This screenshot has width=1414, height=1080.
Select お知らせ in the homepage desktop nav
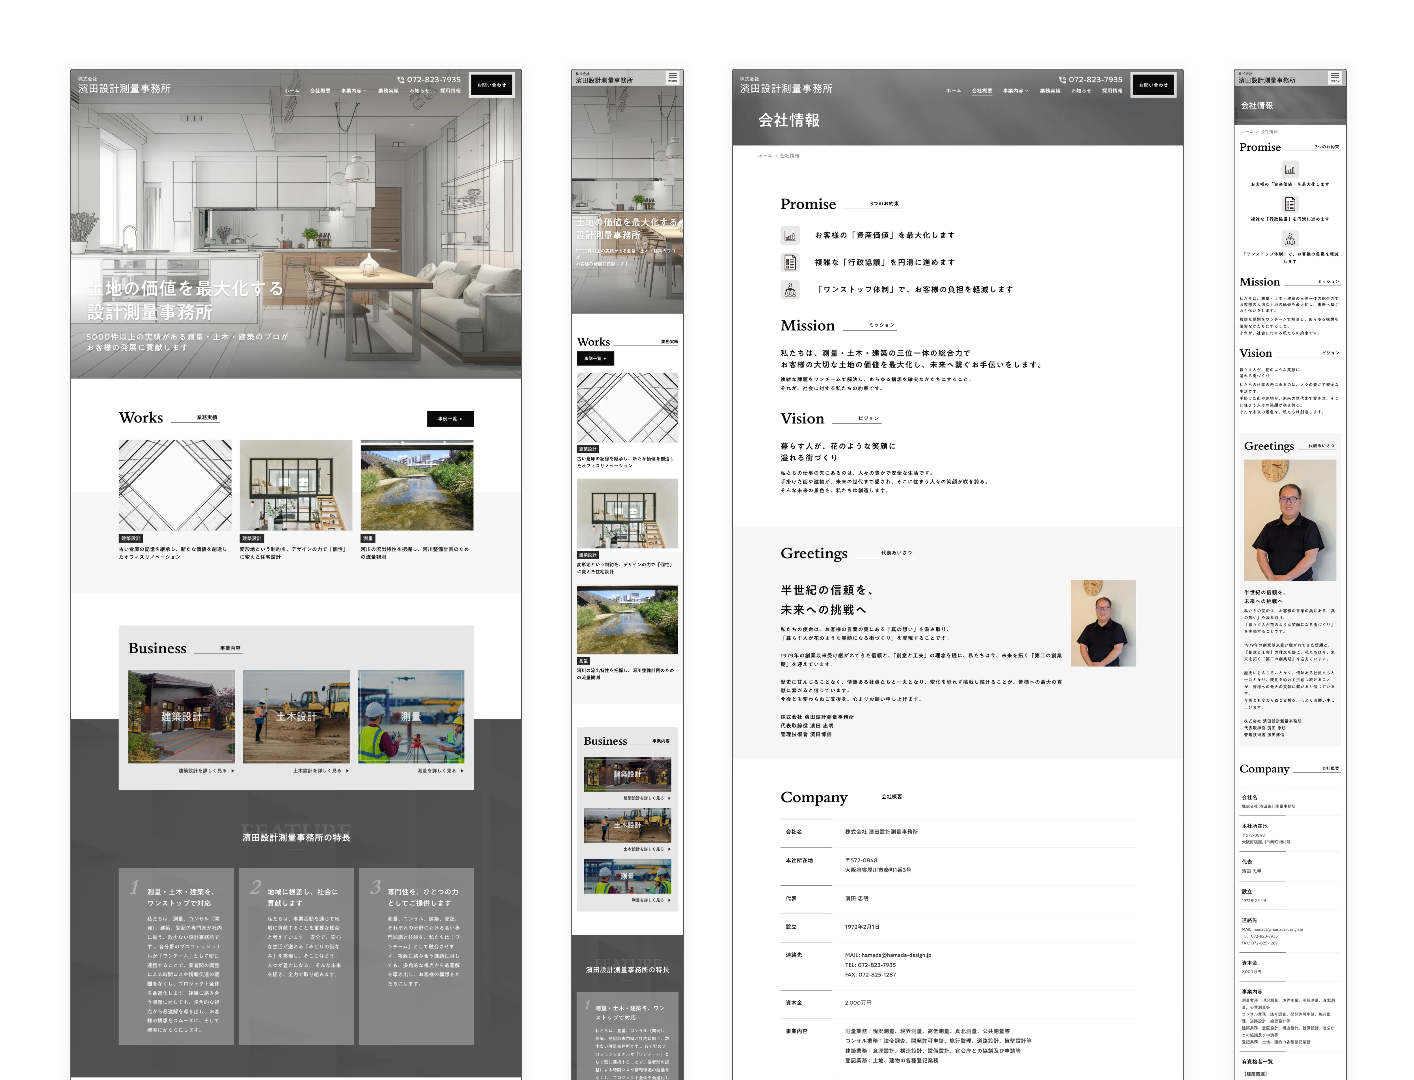pos(419,91)
